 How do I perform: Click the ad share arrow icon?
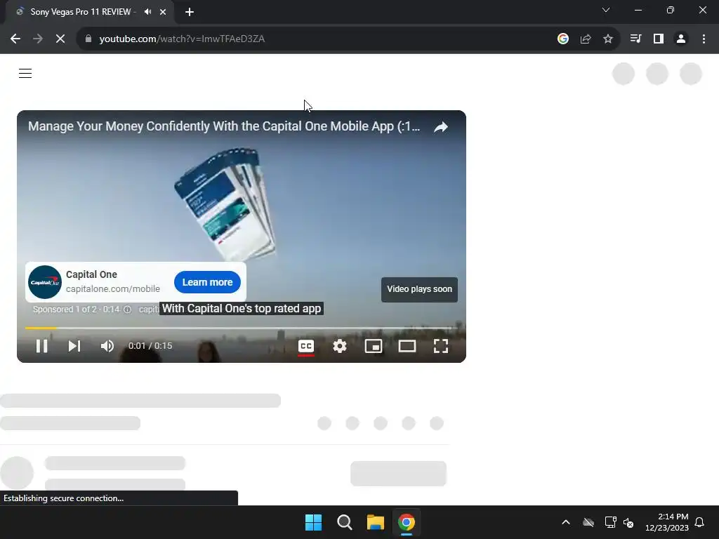click(x=441, y=127)
